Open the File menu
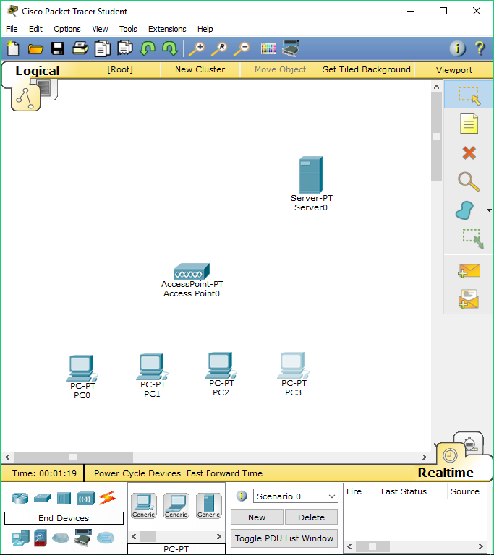Viewport: 494px width, 555px height. 12,29
